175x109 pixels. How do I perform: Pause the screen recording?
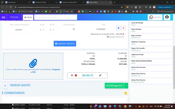point(72,75)
